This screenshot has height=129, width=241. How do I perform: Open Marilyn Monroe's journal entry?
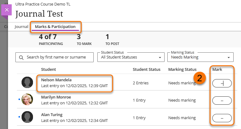(56, 97)
